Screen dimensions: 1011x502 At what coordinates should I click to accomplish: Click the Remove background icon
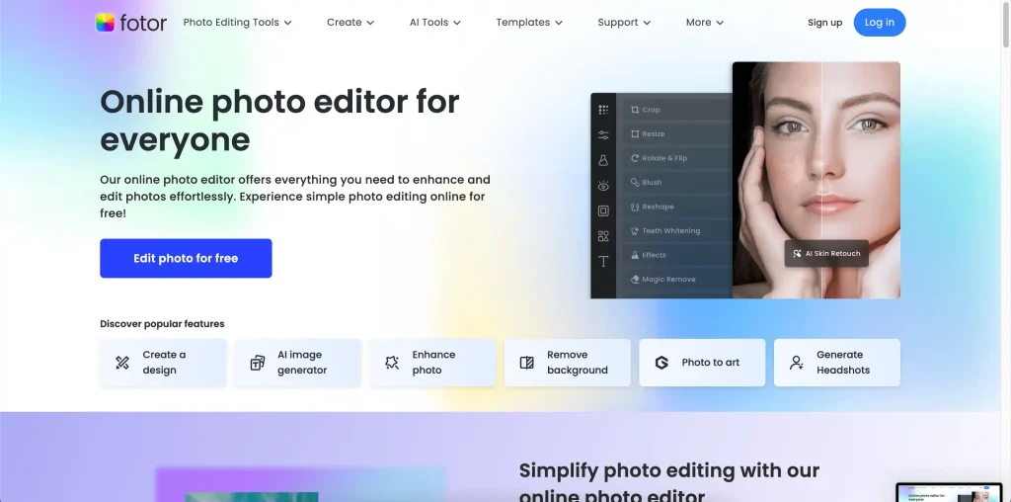527,363
